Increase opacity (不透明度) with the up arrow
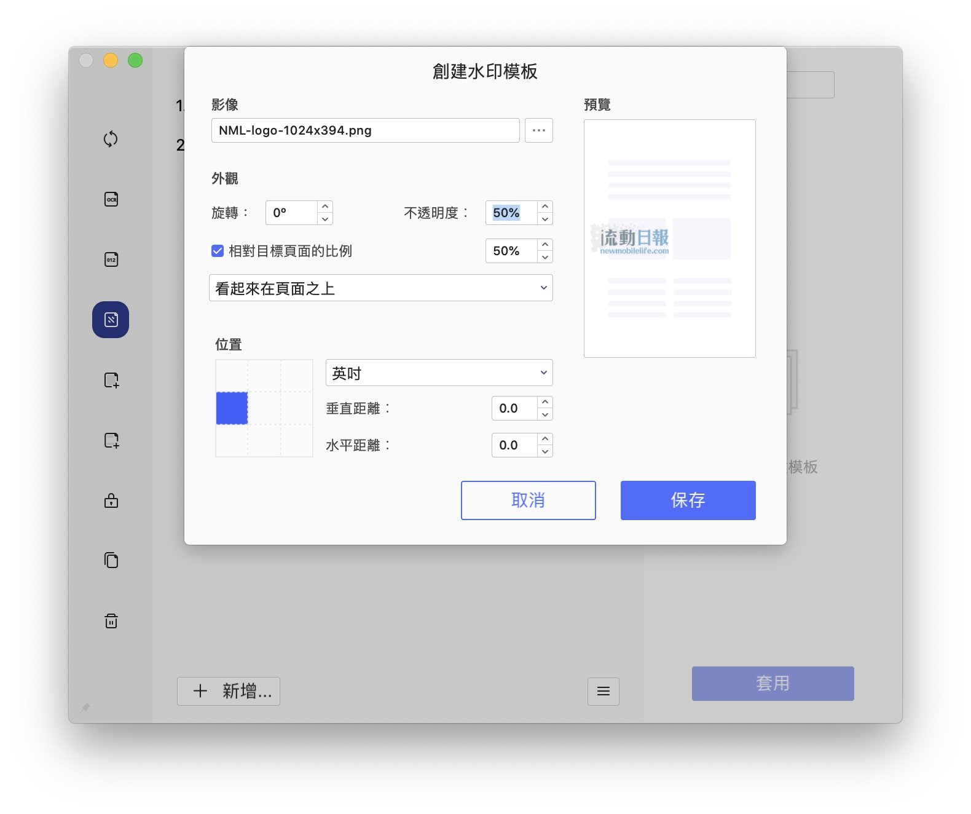Viewport: 971px width, 814px height. tap(545, 207)
